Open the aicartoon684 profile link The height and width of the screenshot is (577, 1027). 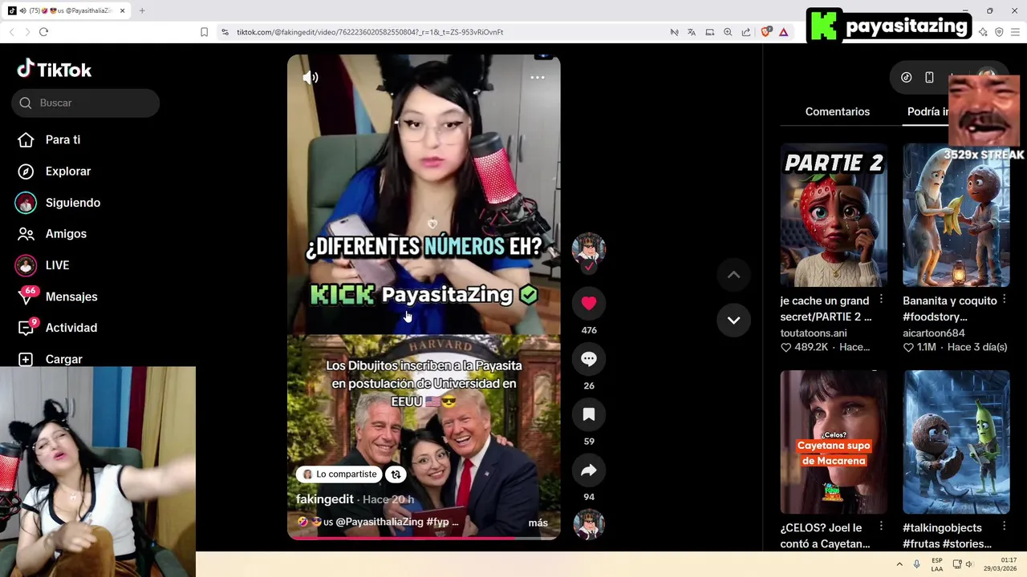(934, 333)
